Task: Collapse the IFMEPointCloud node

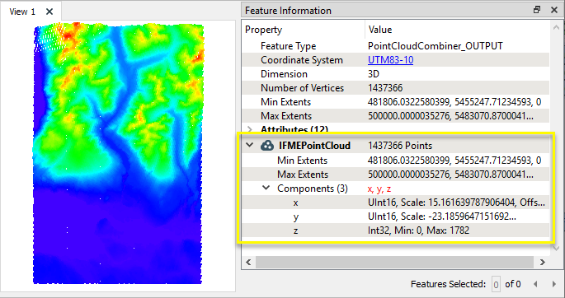Action: tap(249, 145)
